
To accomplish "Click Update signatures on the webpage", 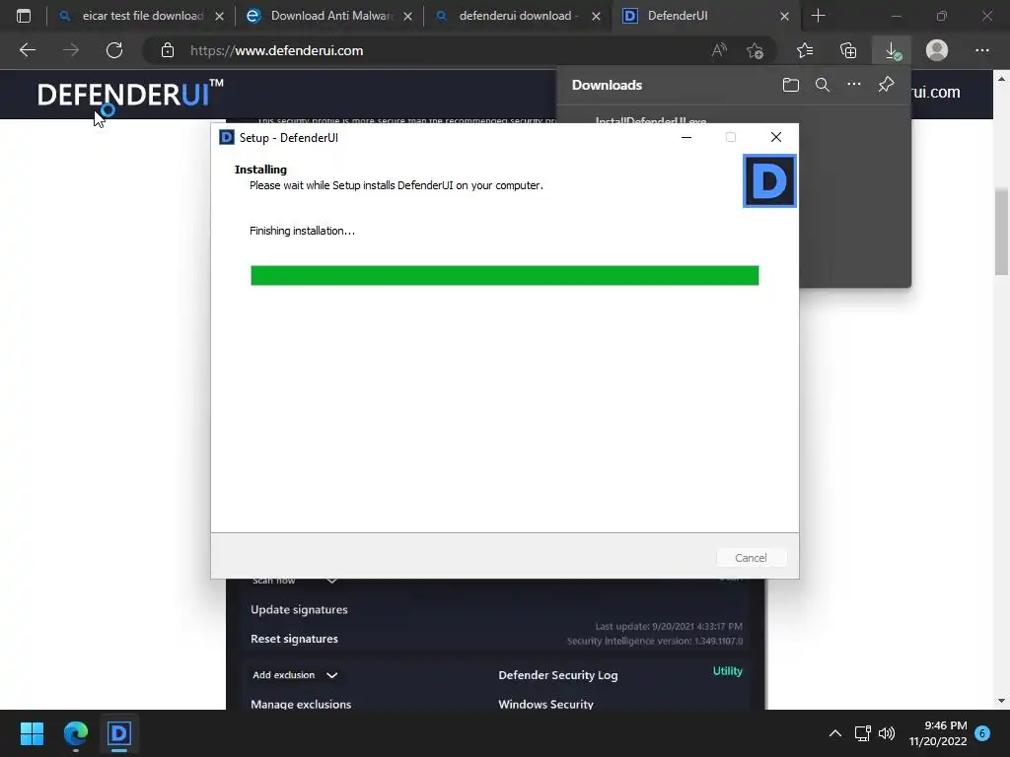I will pos(299,609).
